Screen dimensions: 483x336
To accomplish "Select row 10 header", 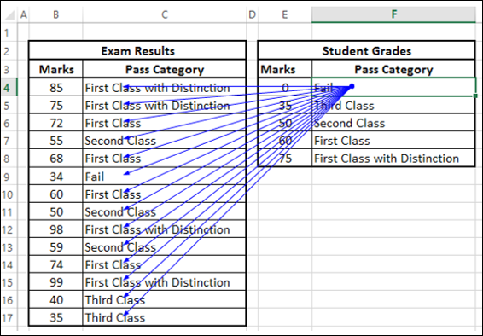I will pos(9,194).
